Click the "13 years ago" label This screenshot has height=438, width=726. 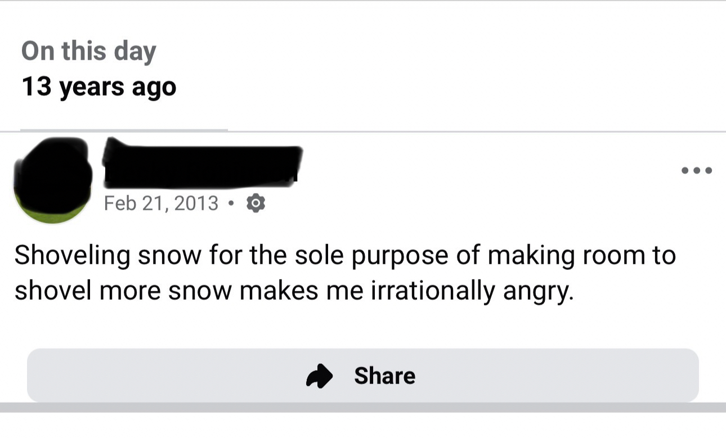point(99,87)
